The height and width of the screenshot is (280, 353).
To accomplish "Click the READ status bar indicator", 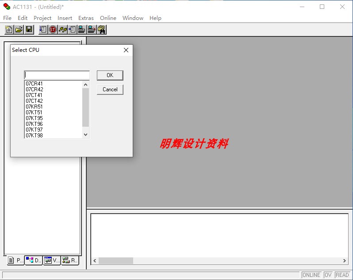I will click(342, 275).
